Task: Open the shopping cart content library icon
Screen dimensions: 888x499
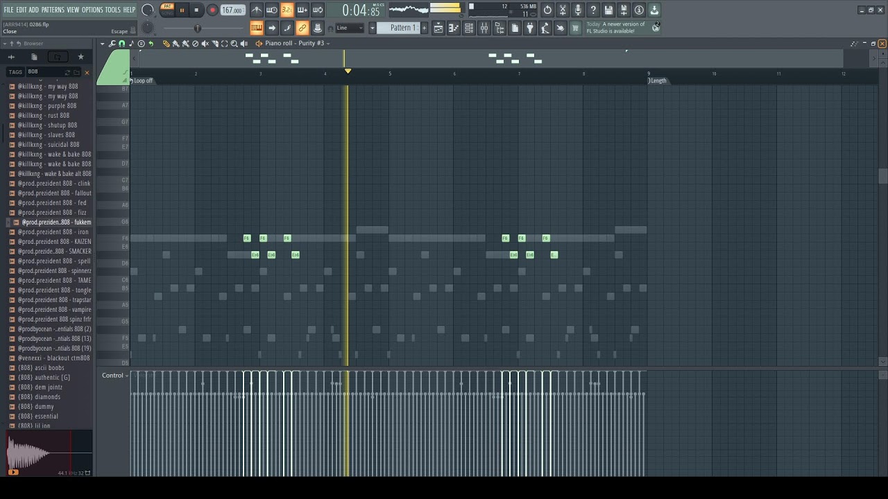Action: [x=576, y=28]
